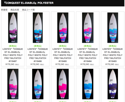Image resolution: width=125 pixels, height=102 pixels.
Task: Open surfboard thumbnail for item #119485
Action: coord(63,28)
